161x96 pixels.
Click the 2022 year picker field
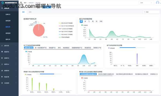151,12
